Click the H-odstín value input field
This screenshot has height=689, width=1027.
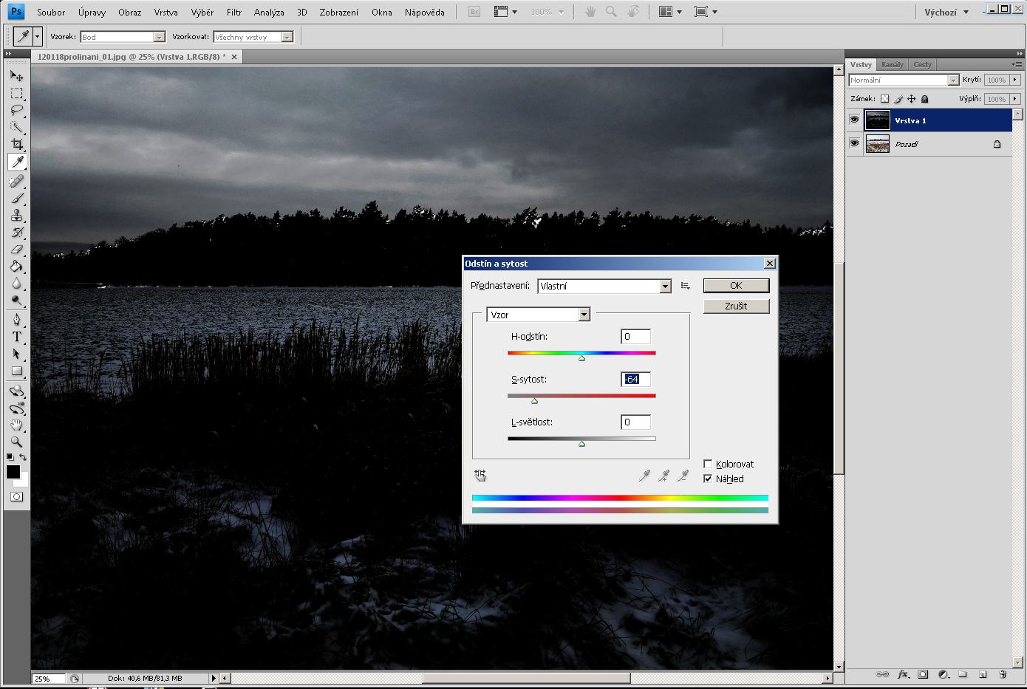tap(635, 337)
